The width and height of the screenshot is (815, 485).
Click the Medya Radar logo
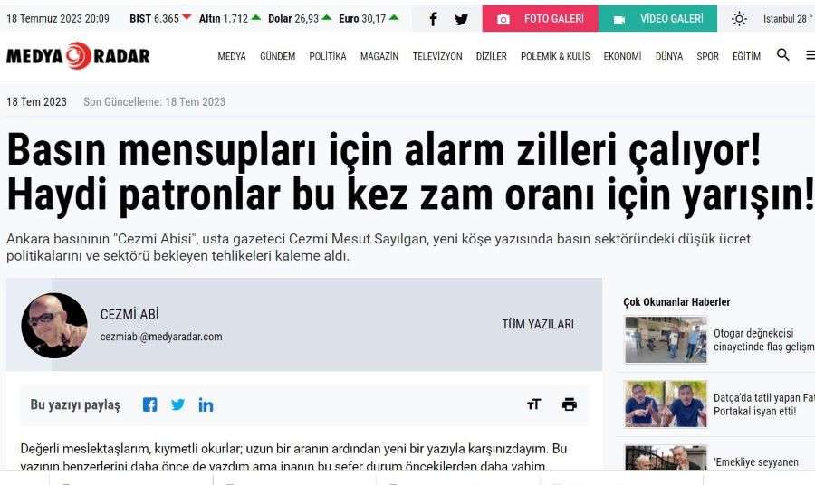coord(78,55)
